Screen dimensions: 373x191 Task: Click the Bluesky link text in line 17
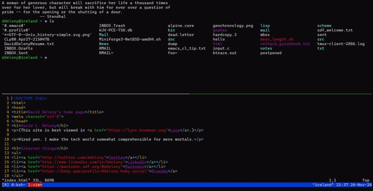[160, 171]
